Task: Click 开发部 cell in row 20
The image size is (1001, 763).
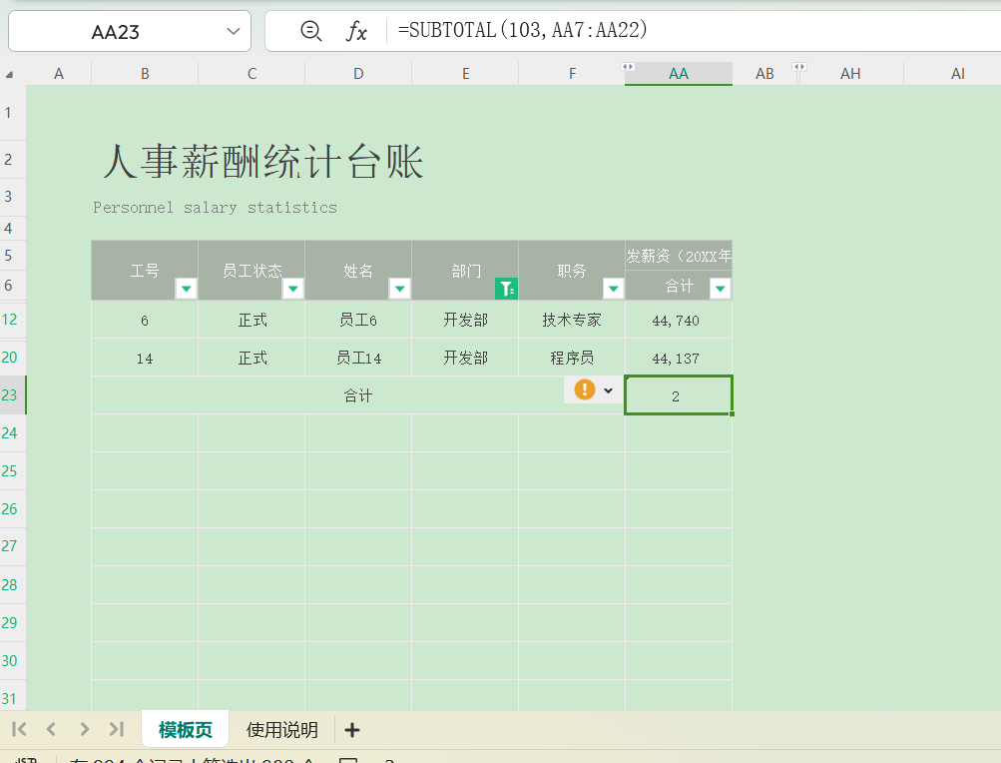Action: coord(465,358)
